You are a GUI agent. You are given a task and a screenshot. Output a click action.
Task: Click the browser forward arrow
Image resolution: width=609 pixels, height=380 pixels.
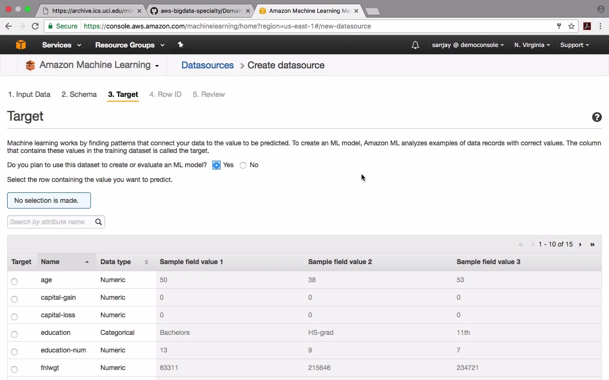pyautogui.click(x=22, y=26)
